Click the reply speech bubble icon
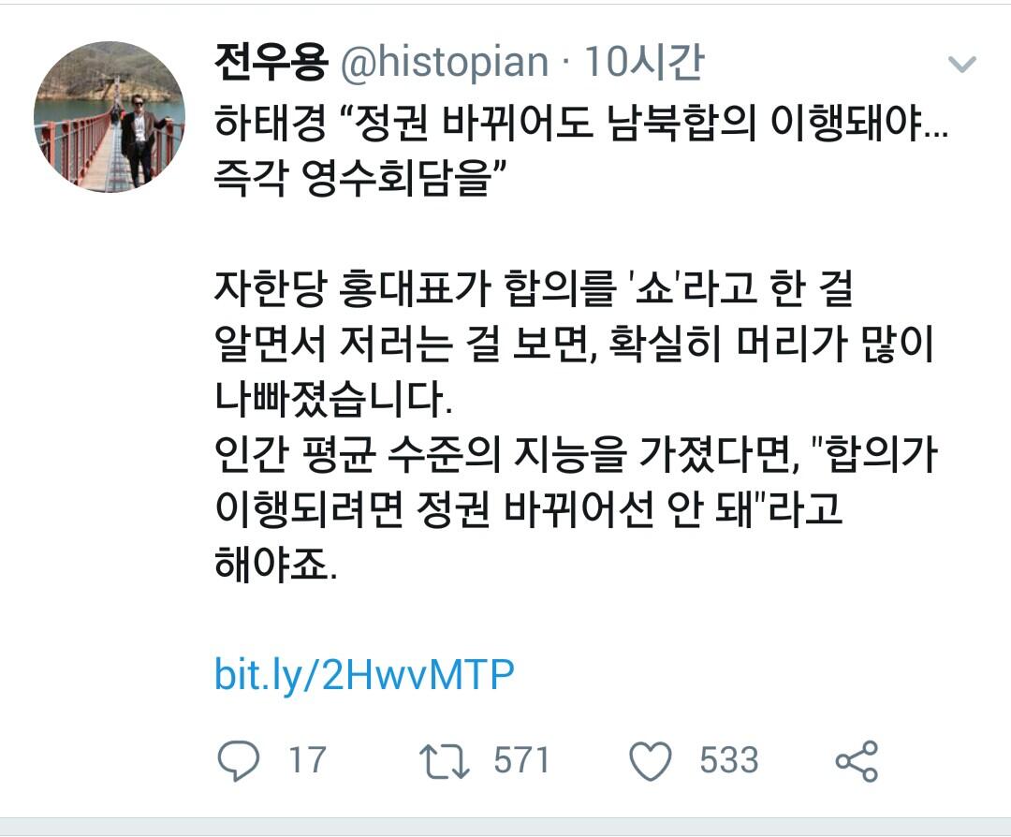The width and height of the screenshot is (1011, 837). 239,760
